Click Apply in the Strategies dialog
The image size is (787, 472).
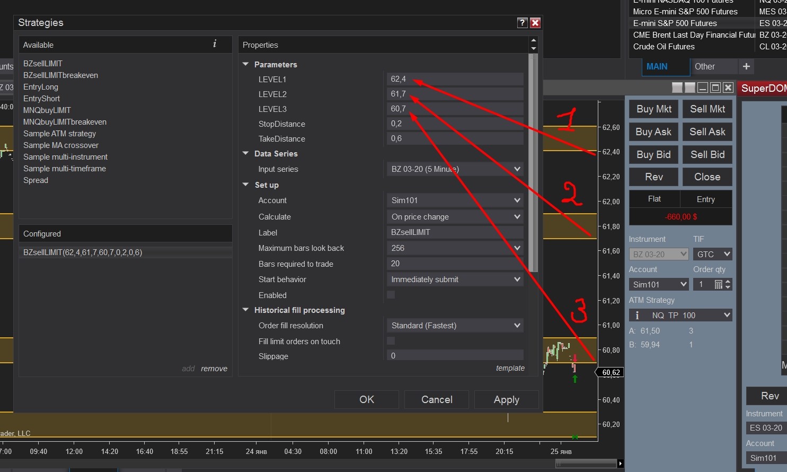pyautogui.click(x=507, y=399)
